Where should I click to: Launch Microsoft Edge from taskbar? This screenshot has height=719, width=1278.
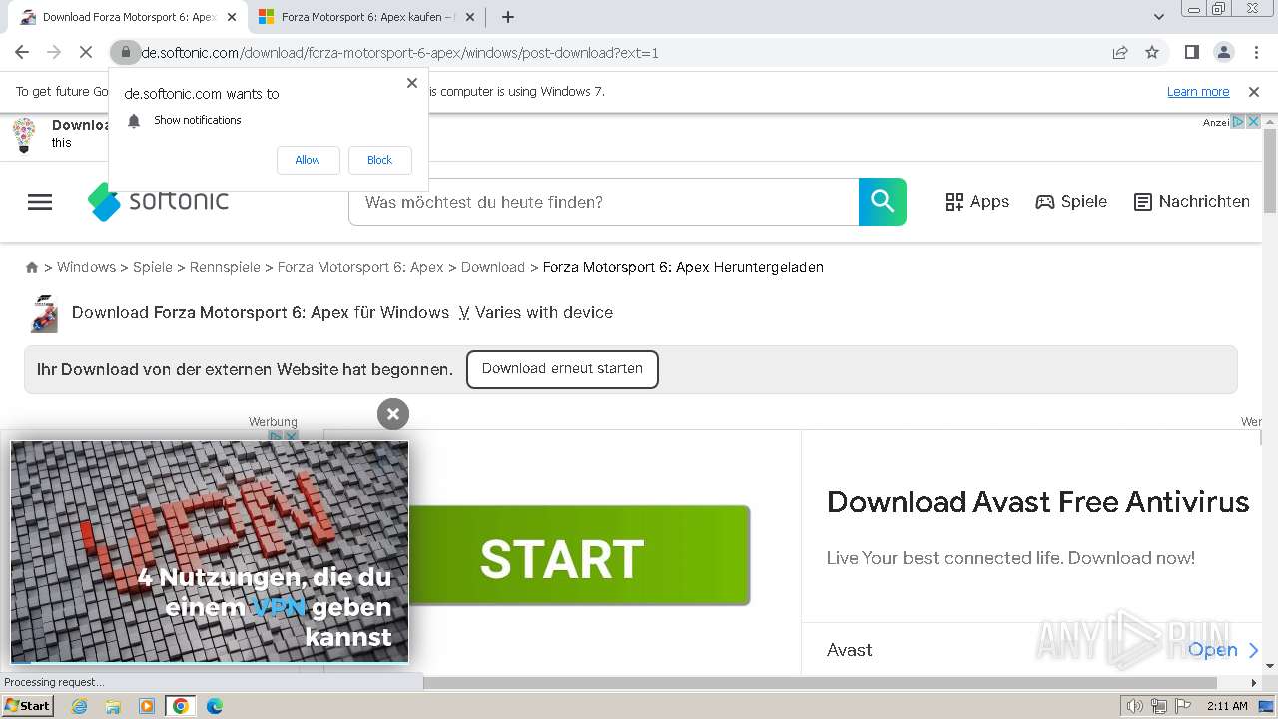[x=215, y=706]
